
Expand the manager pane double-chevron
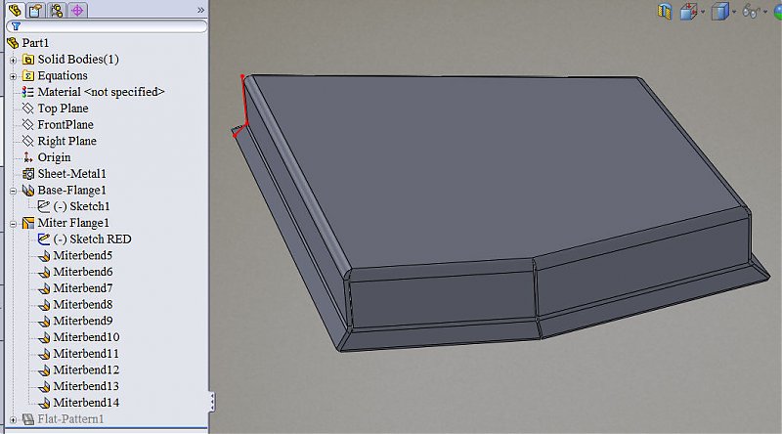[200, 10]
